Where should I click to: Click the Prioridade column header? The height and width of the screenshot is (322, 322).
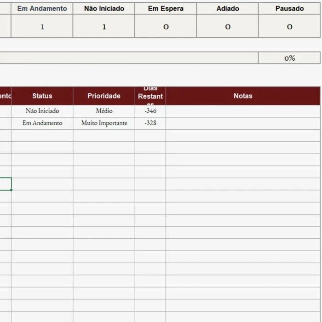[104, 96]
